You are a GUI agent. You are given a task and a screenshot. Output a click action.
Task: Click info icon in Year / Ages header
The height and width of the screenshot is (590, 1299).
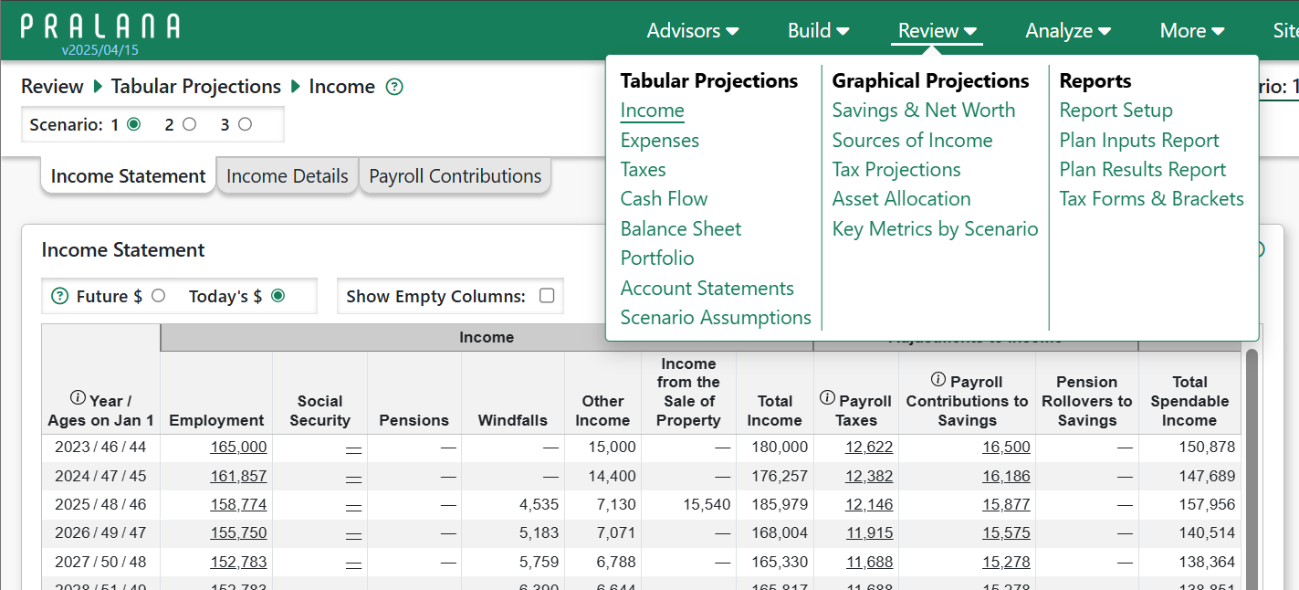coord(78,398)
